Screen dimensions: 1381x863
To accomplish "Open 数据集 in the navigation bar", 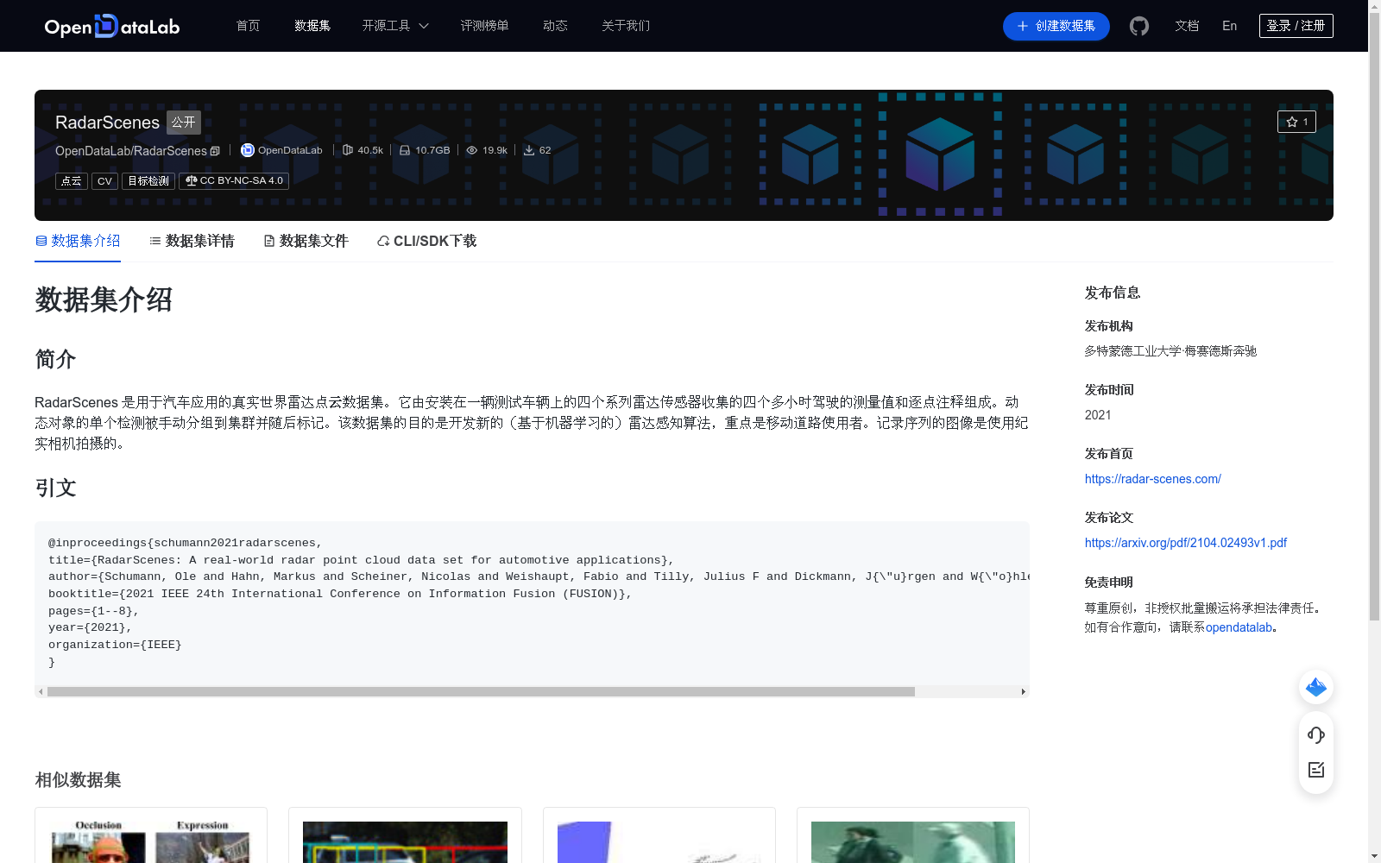I will point(312,26).
